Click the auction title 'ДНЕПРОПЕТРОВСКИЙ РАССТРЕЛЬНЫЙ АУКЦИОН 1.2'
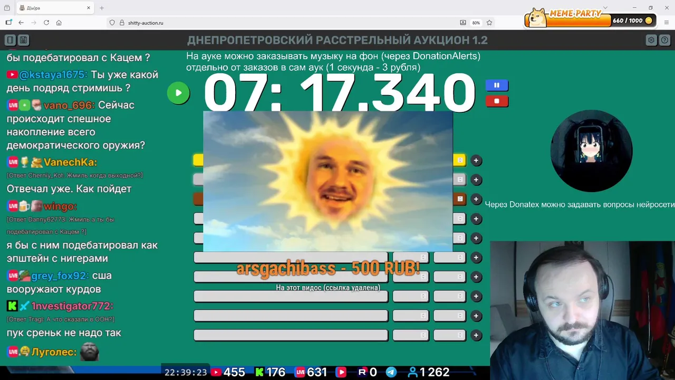 [337, 40]
